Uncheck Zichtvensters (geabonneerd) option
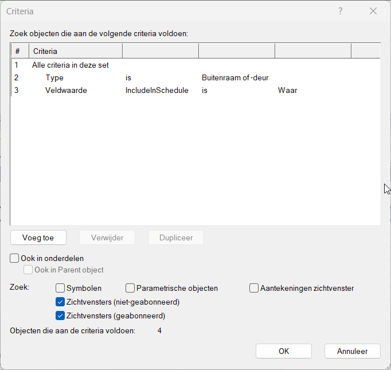Image resolution: width=391 pixels, height=370 pixels. click(60, 316)
